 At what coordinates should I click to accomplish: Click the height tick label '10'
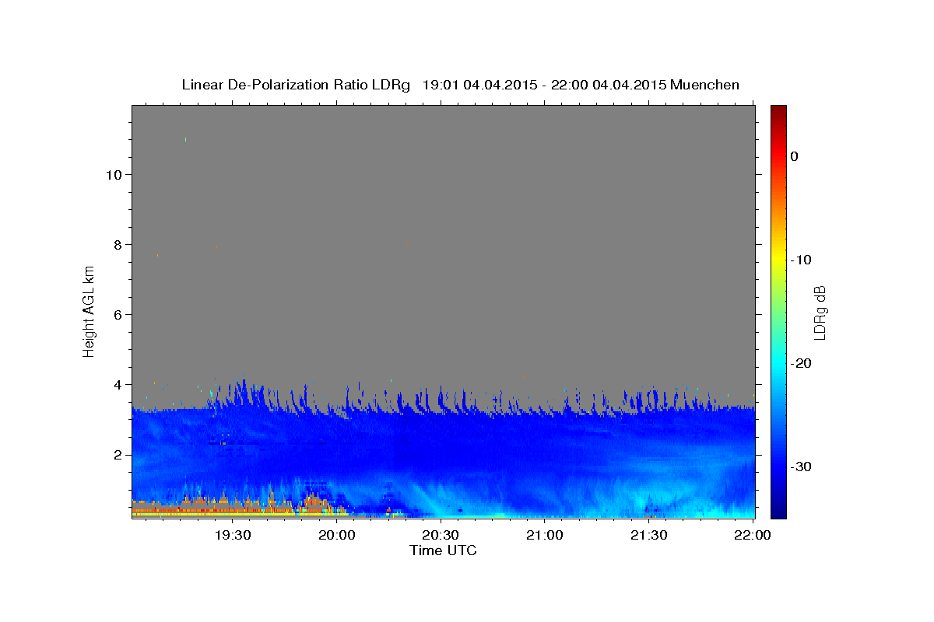coord(113,174)
